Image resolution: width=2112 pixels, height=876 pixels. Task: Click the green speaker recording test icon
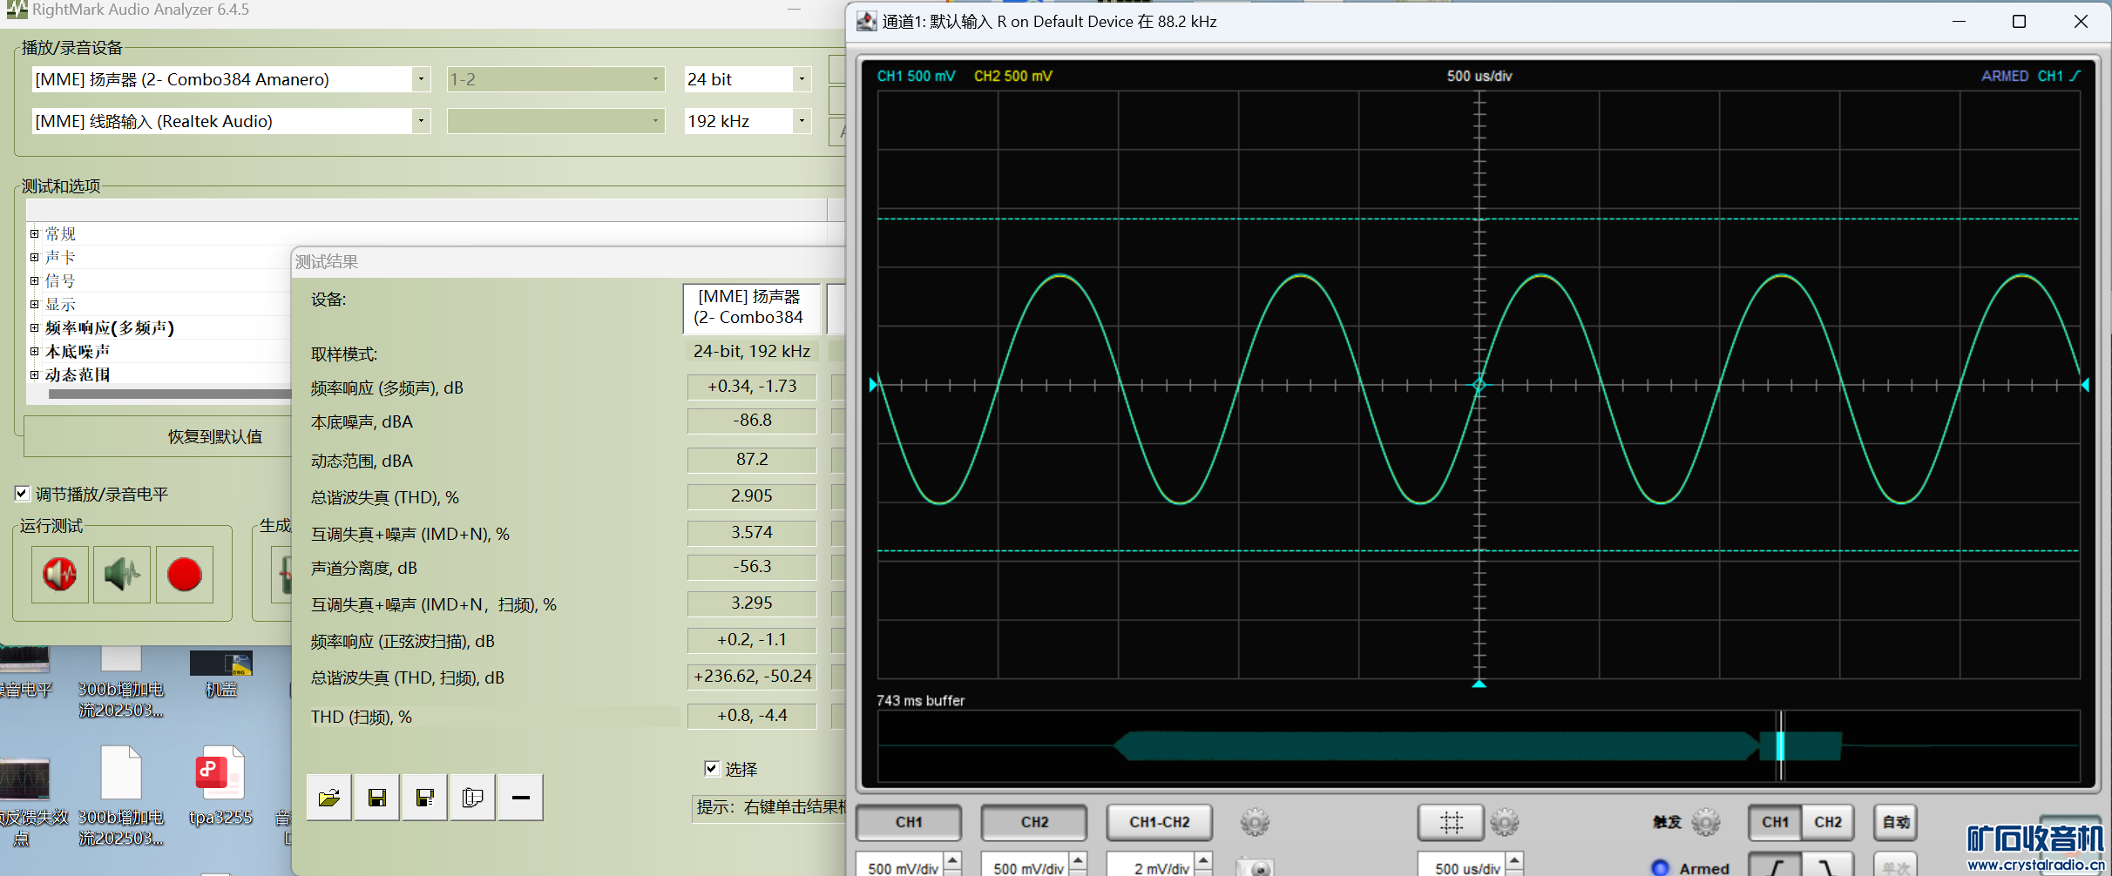point(122,575)
